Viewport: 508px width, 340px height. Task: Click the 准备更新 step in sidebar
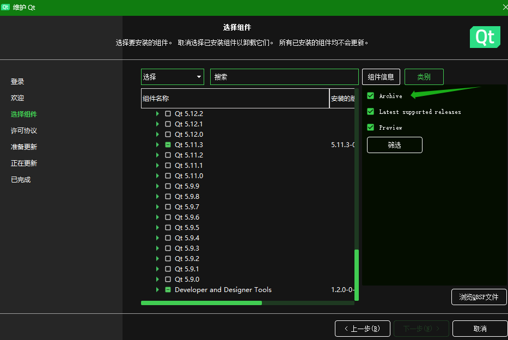coord(24,147)
